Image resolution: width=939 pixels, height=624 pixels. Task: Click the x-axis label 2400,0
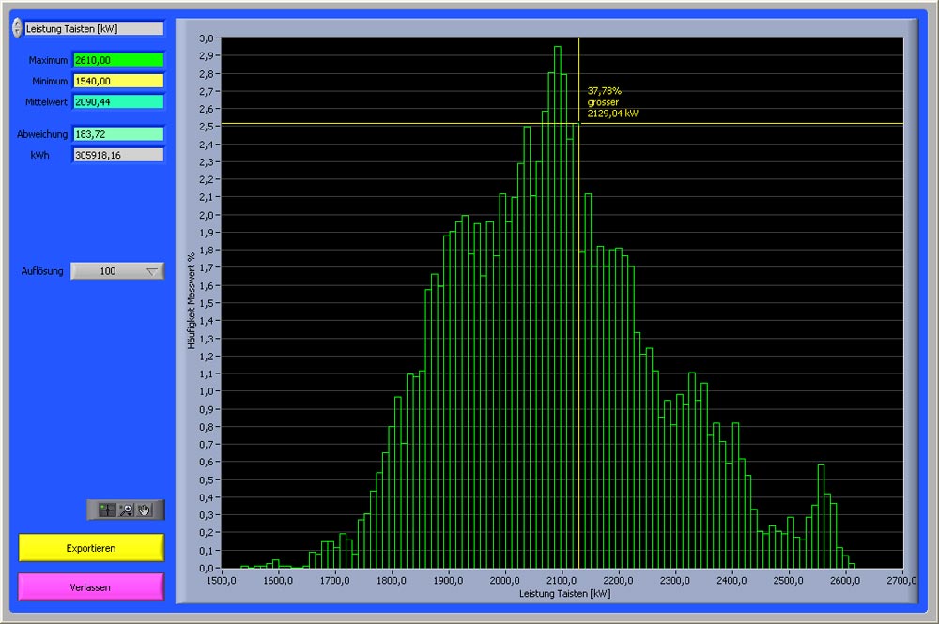pyautogui.click(x=731, y=580)
